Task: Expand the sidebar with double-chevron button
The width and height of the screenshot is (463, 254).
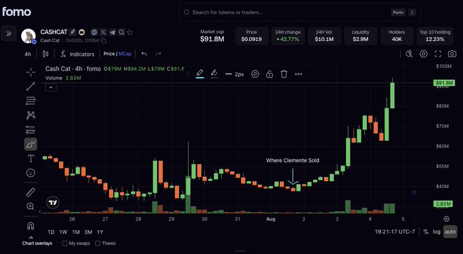Action: (9, 33)
